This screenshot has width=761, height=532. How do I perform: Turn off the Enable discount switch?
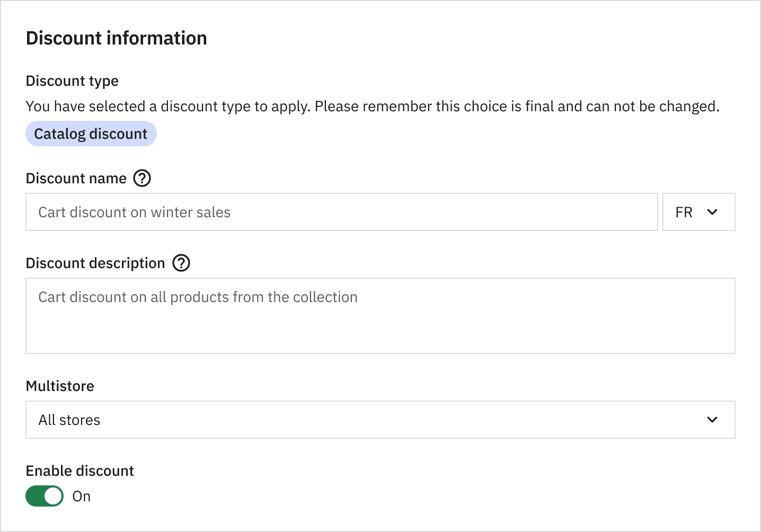point(45,496)
